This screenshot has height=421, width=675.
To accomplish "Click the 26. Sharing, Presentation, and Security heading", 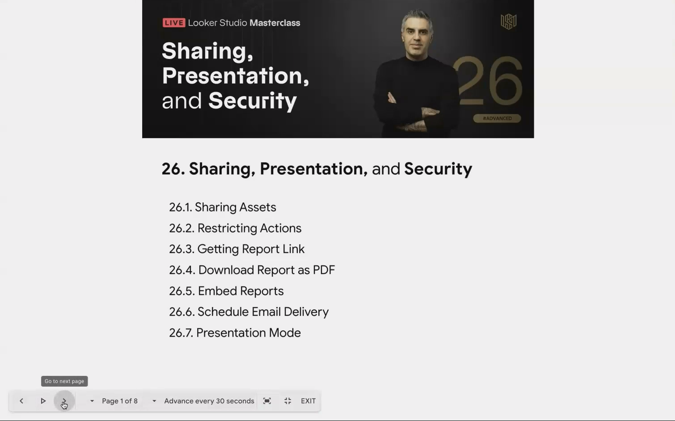I will [x=317, y=169].
